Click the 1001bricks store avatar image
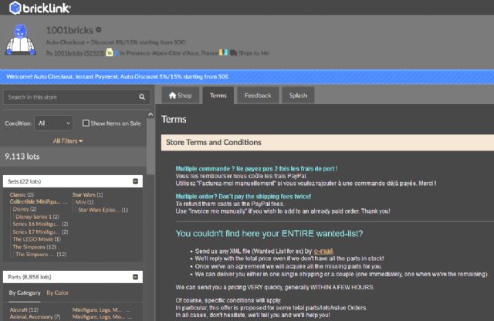Screen dimensions: 494x321 (21, 41)
